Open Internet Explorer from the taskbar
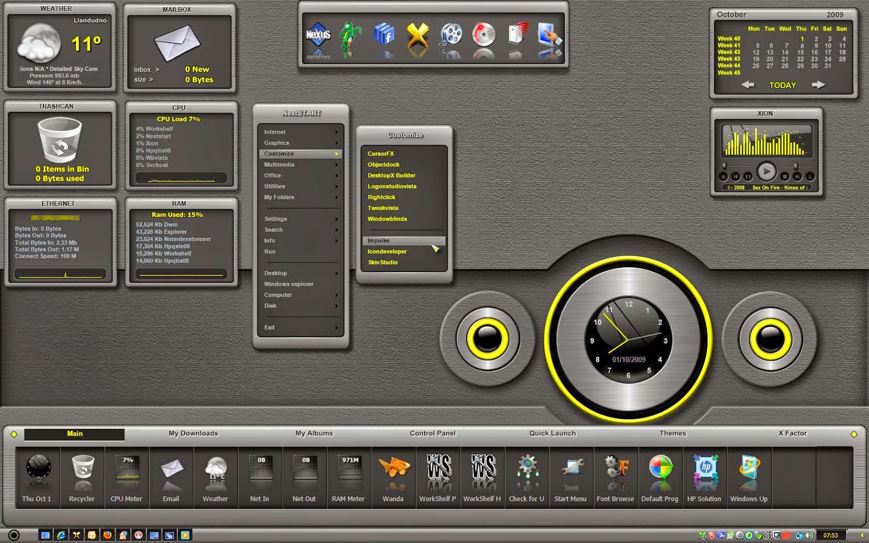 pyautogui.click(x=61, y=535)
